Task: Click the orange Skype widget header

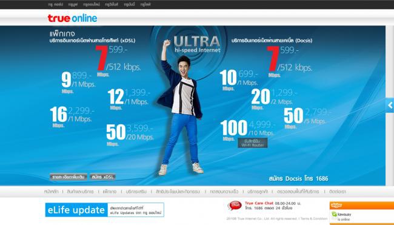Action: [x=362, y=206]
